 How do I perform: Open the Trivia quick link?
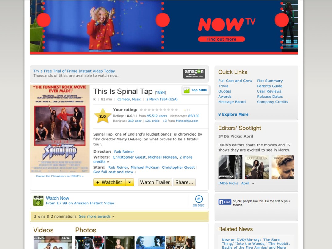coord(223,86)
